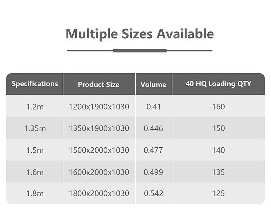Click the 0.499 volume value
Image resolution: width=271 pixels, height=220 pixels.
153,172
